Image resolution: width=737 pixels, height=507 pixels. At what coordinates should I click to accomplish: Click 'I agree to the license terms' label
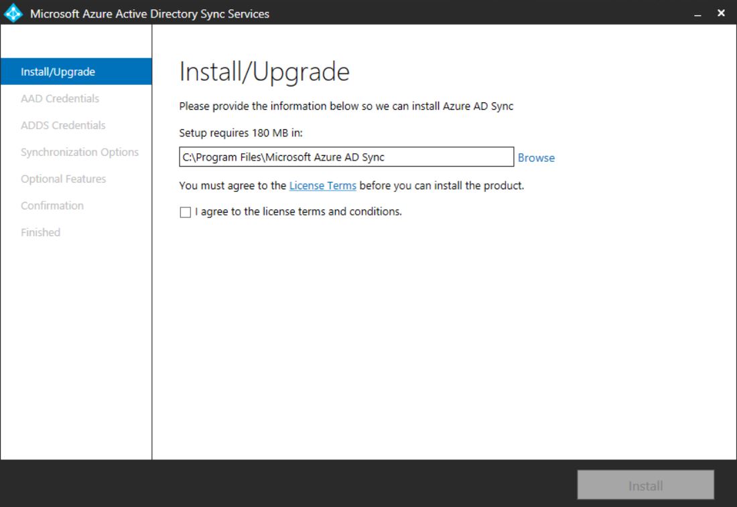click(298, 212)
